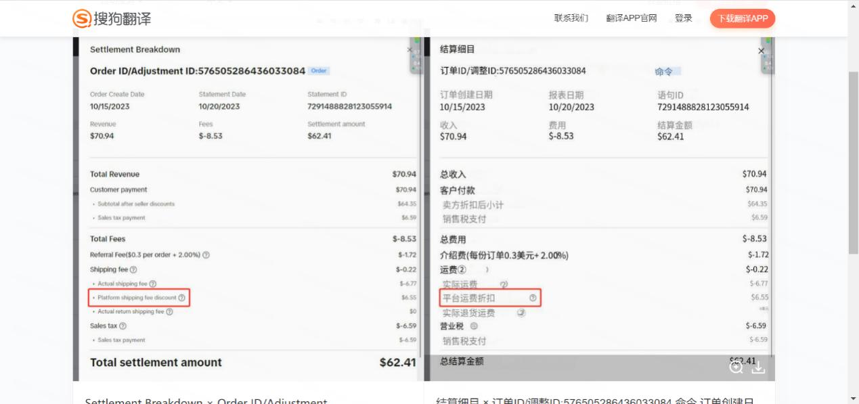The height and width of the screenshot is (404, 859).
Task: Click the Order ID/Adjustment ID heading
Action: click(x=198, y=71)
